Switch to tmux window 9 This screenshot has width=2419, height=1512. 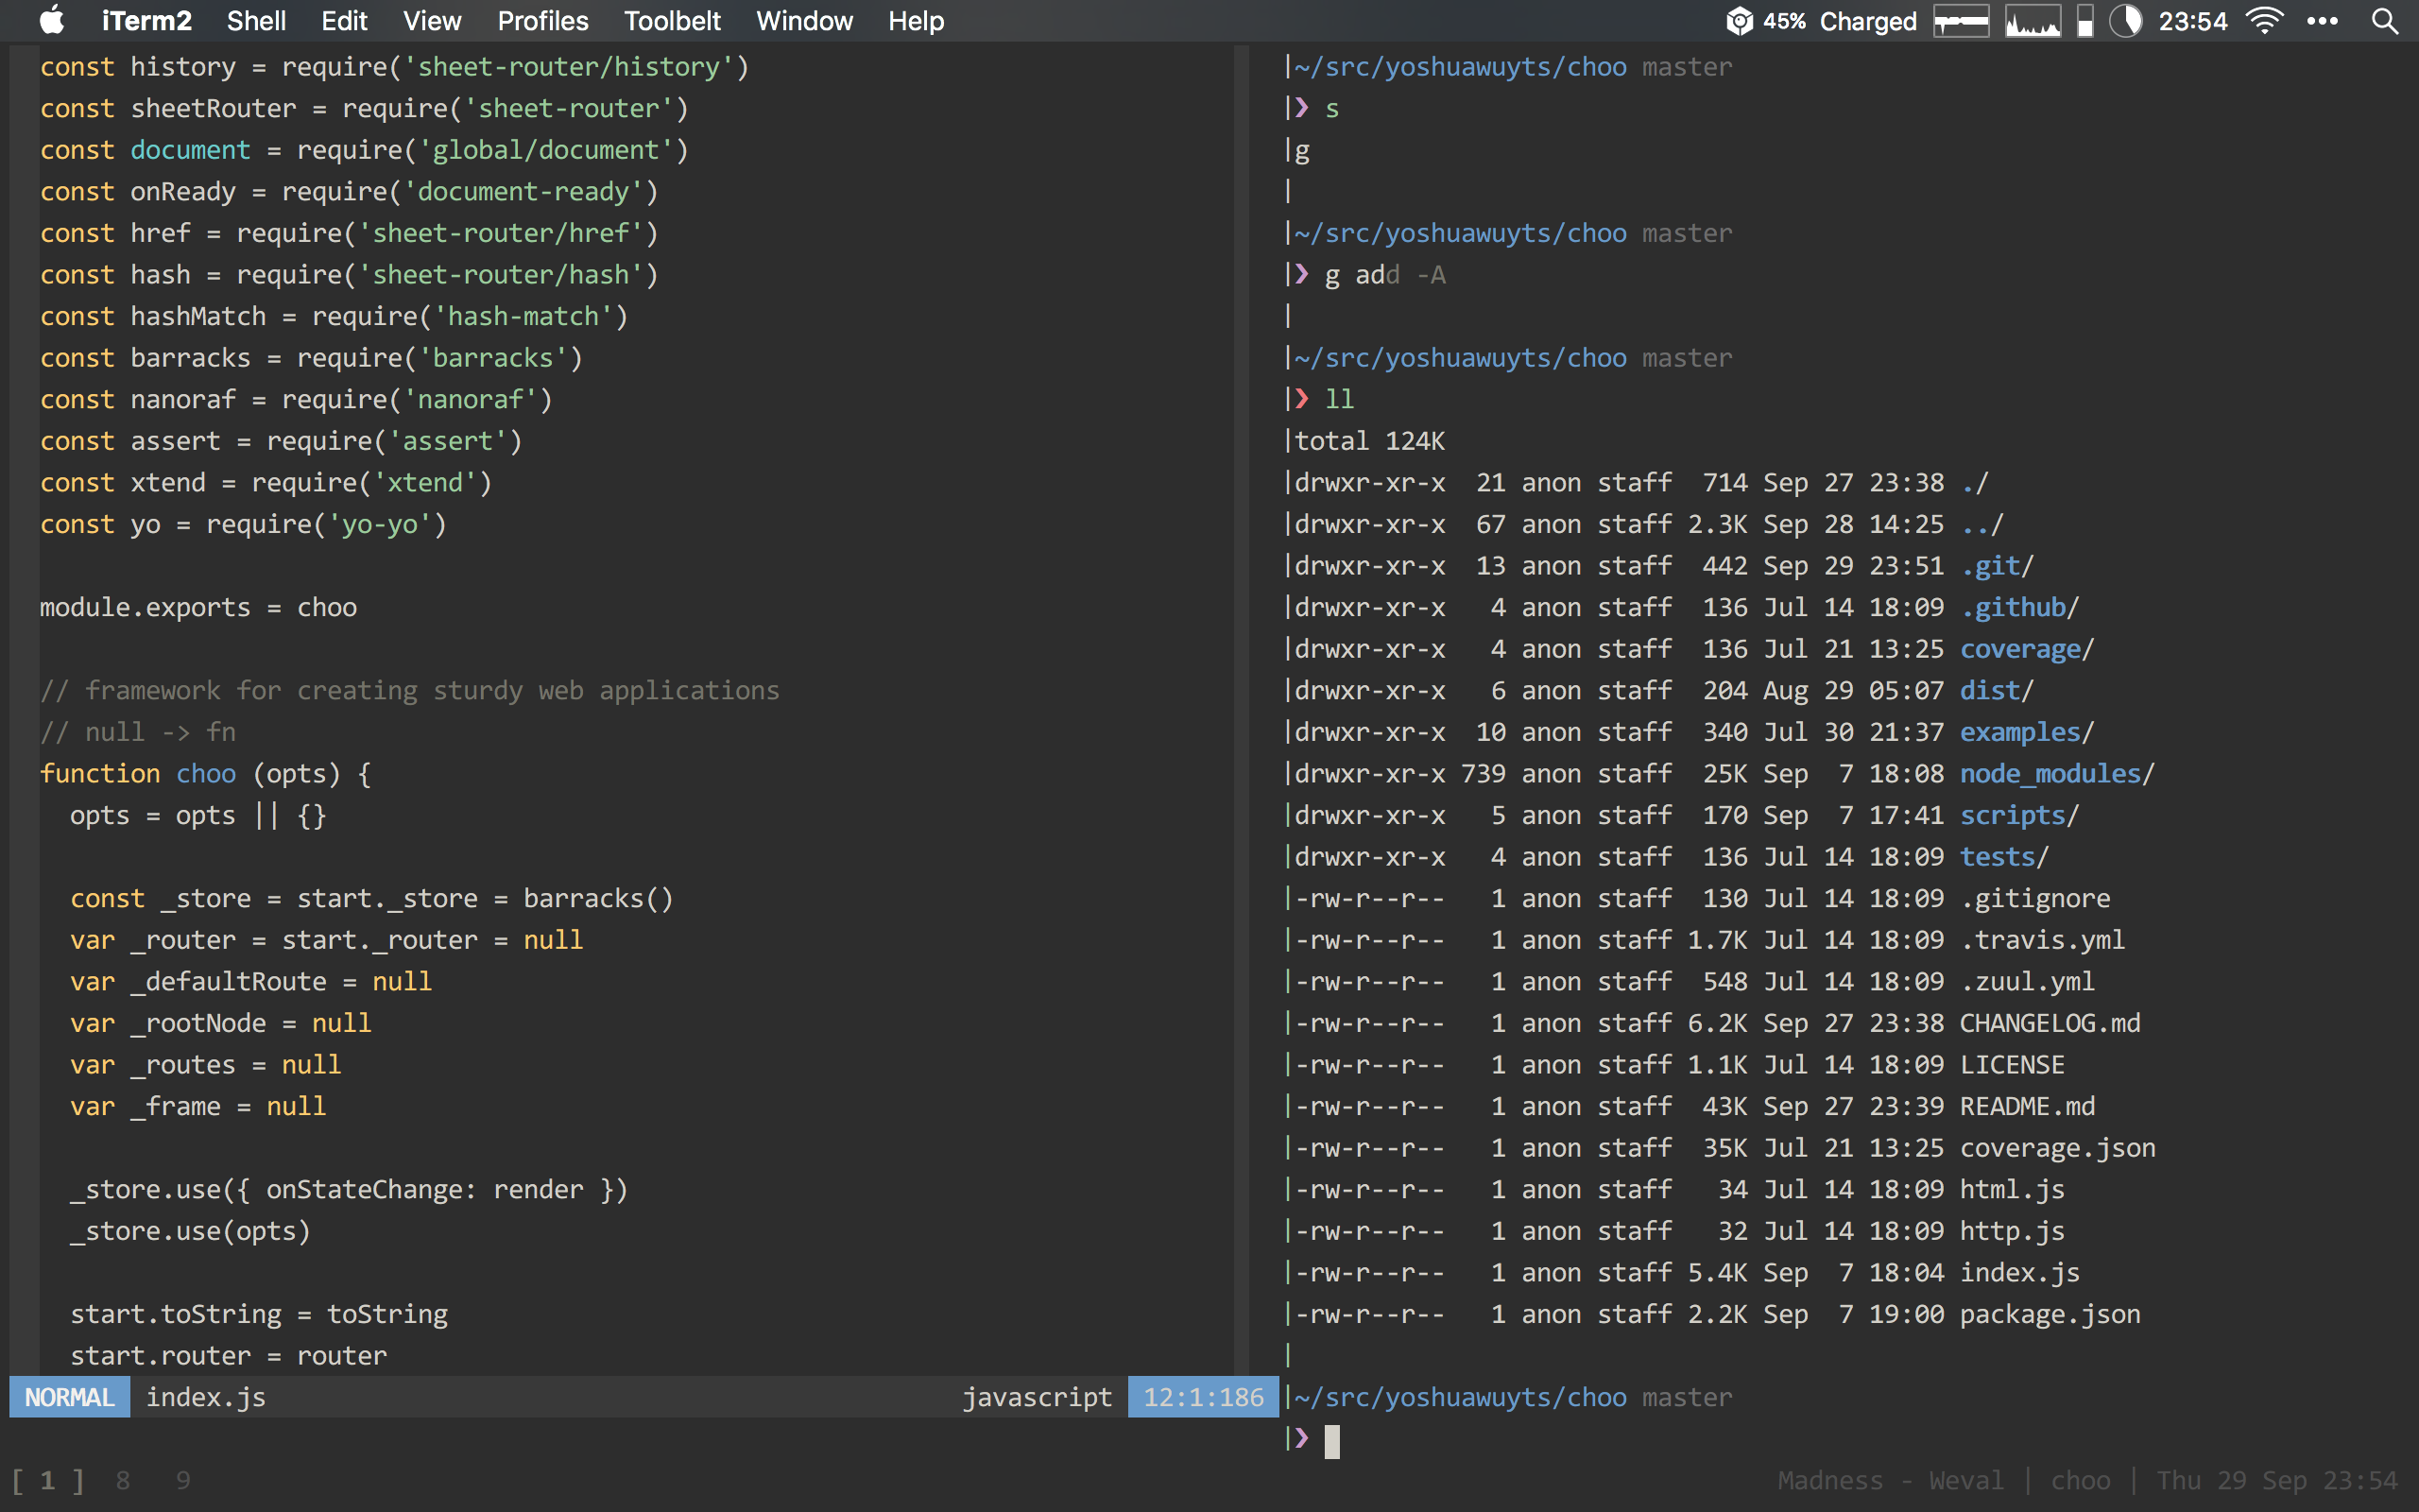point(183,1480)
